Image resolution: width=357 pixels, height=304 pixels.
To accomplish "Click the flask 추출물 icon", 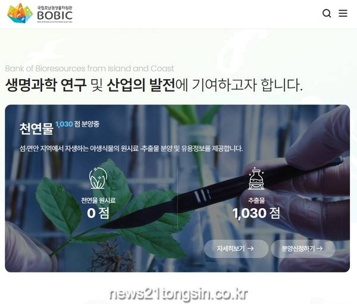I will click(256, 178).
